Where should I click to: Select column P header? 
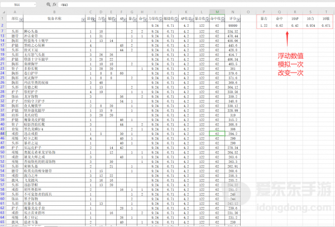(264, 11)
